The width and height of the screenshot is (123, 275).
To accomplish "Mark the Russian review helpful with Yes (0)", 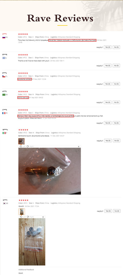I will pyautogui.click(x=108, y=47).
